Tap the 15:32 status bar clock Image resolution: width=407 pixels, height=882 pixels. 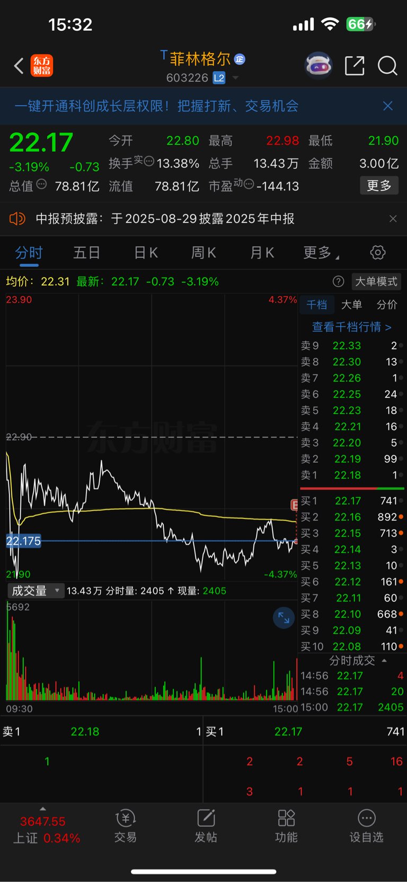[70, 24]
